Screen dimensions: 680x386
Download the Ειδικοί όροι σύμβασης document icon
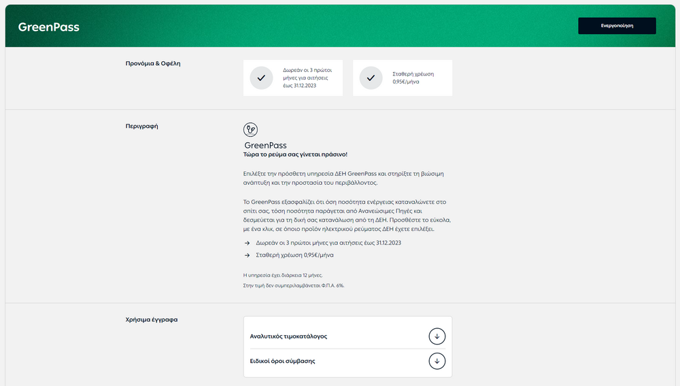click(437, 361)
